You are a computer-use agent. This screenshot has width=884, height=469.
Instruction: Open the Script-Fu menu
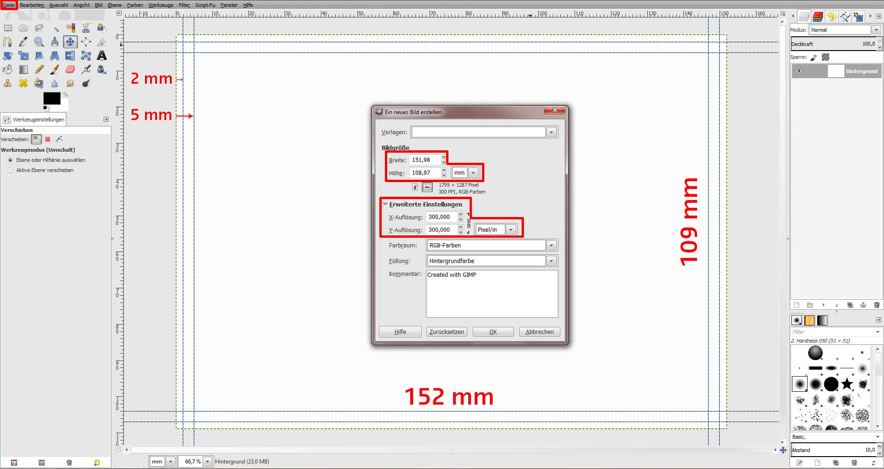click(x=205, y=5)
